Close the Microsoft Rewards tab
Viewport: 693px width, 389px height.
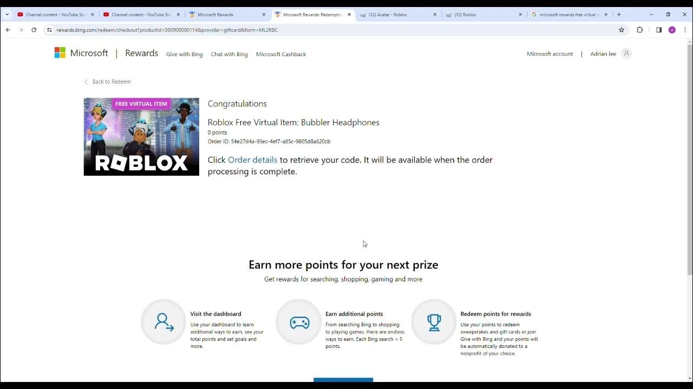coord(264,15)
